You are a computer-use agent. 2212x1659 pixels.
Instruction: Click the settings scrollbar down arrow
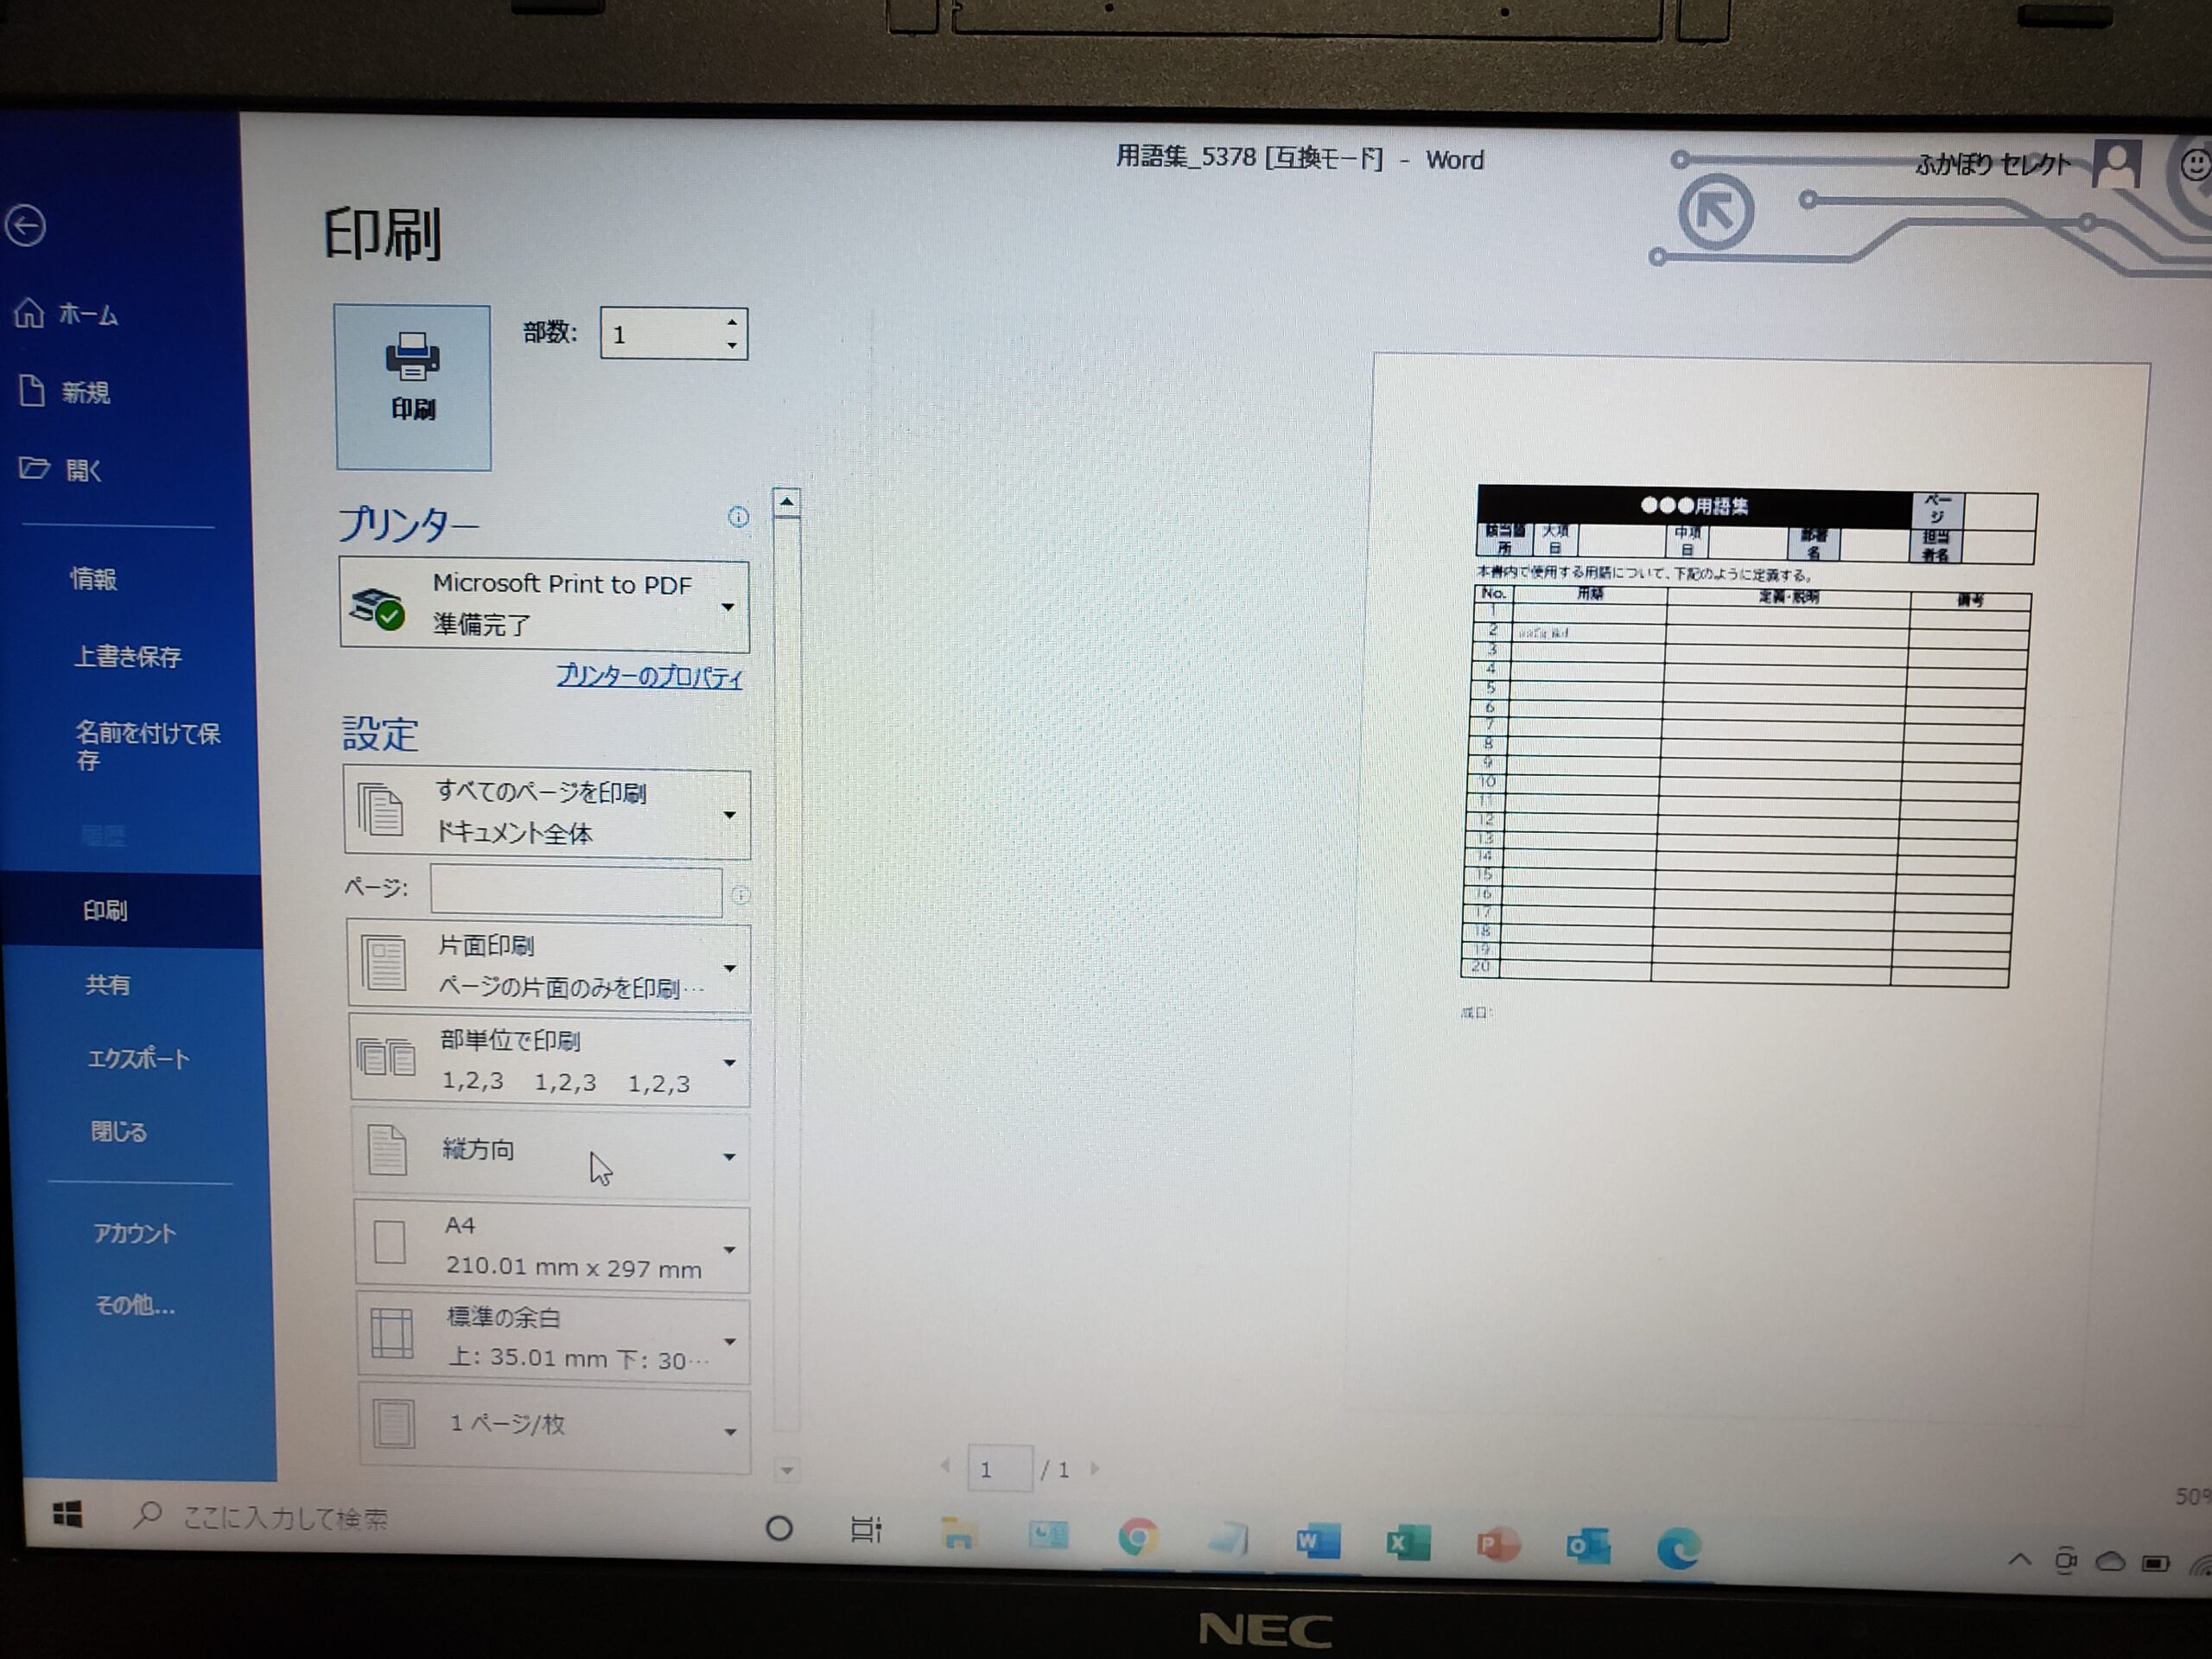[x=787, y=1470]
